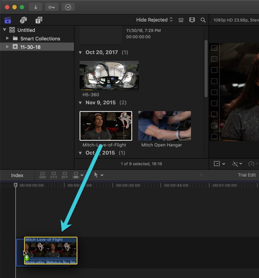Collapse the Nov 9, 2015 date group
259x278 pixels.
(x=81, y=103)
